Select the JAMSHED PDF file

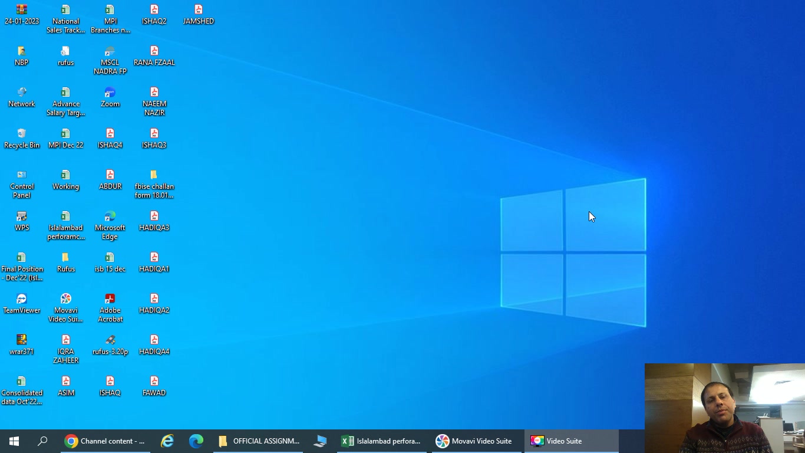(199, 15)
